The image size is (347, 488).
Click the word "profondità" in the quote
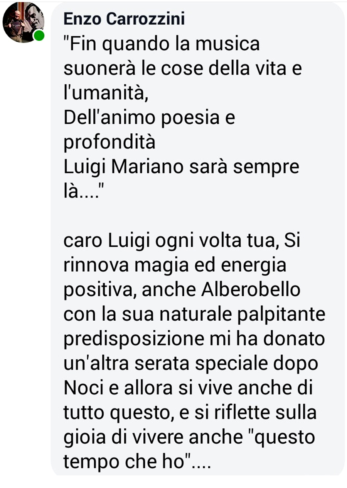point(109,143)
